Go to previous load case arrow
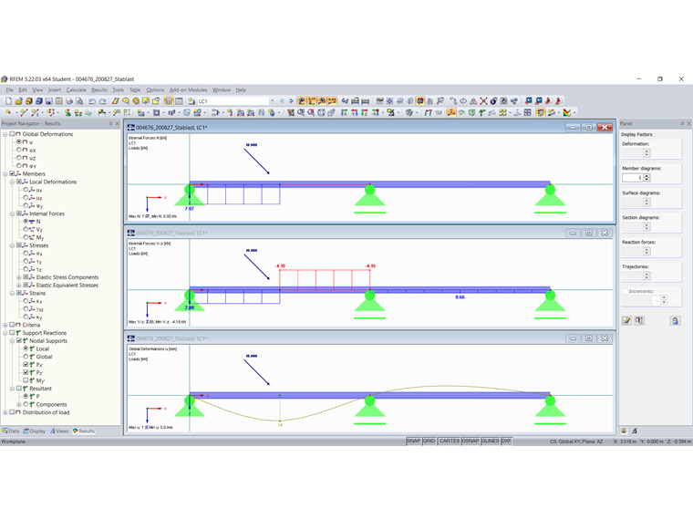693x520 pixels. [x=282, y=101]
